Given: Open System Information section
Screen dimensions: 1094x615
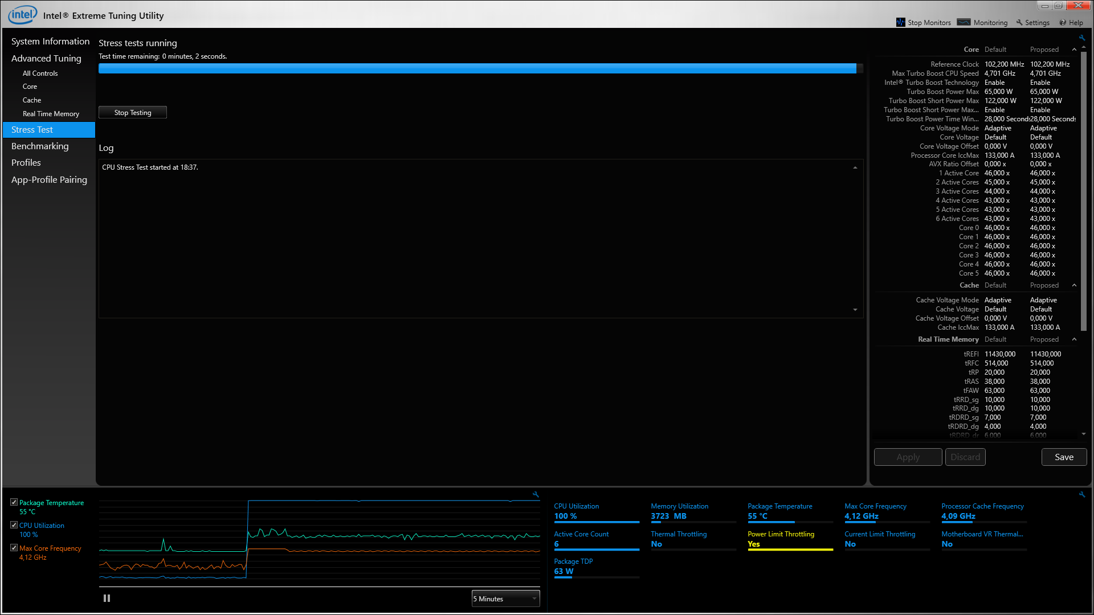Looking at the screenshot, I should click(x=50, y=42).
